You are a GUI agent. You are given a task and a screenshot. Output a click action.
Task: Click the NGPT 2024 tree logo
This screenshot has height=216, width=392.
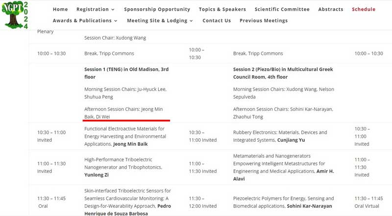pyautogui.click(x=15, y=15)
